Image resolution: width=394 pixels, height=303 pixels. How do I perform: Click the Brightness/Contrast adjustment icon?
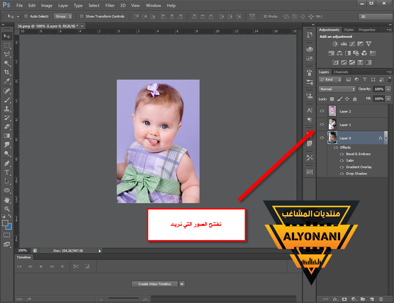coord(335,44)
